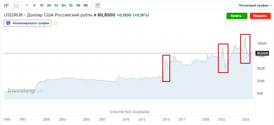Set the 1-minute timeframe

(27, 5)
